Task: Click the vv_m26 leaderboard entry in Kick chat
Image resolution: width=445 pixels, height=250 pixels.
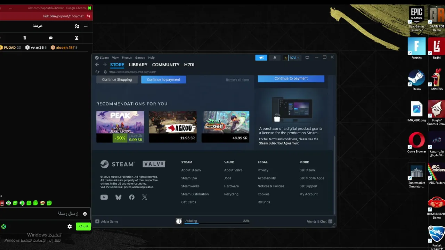Action: pyautogui.click(x=36, y=48)
